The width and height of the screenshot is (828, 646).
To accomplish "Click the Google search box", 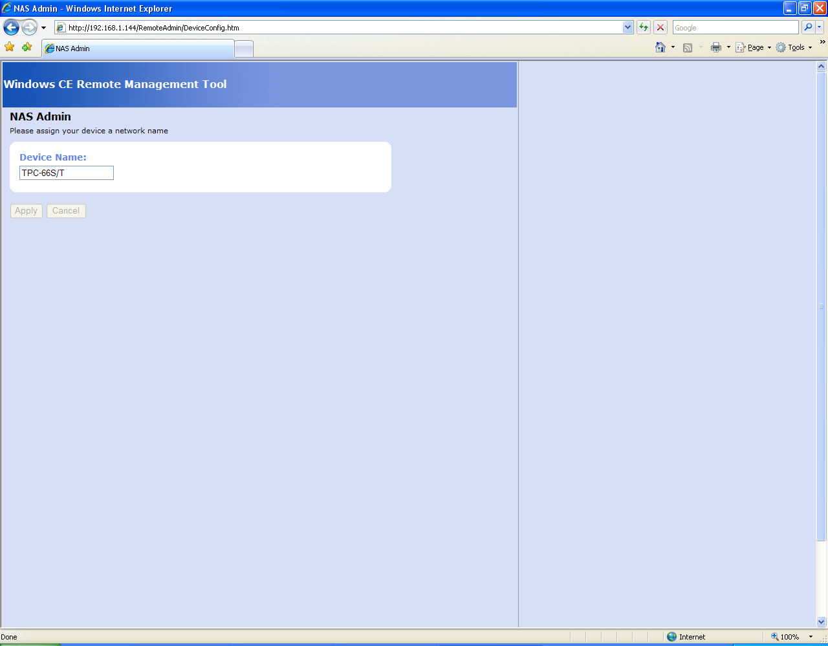I will (735, 28).
